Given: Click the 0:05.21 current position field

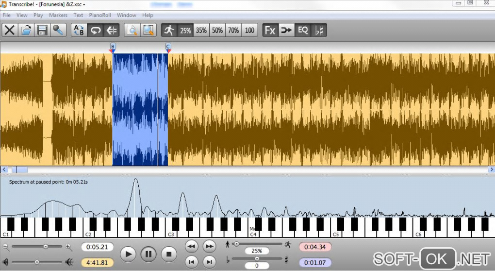Looking at the screenshot, I should 97,247.
